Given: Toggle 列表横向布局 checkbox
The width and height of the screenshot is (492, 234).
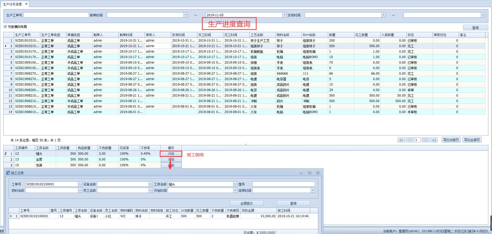Looking at the screenshot, I should tap(5, 26).
